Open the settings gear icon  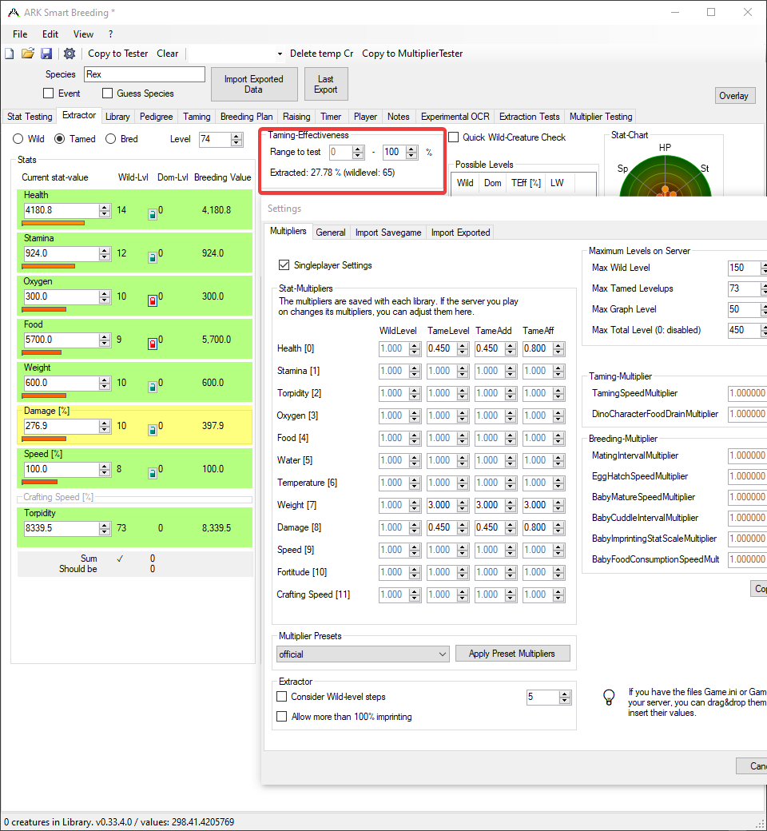68,54
